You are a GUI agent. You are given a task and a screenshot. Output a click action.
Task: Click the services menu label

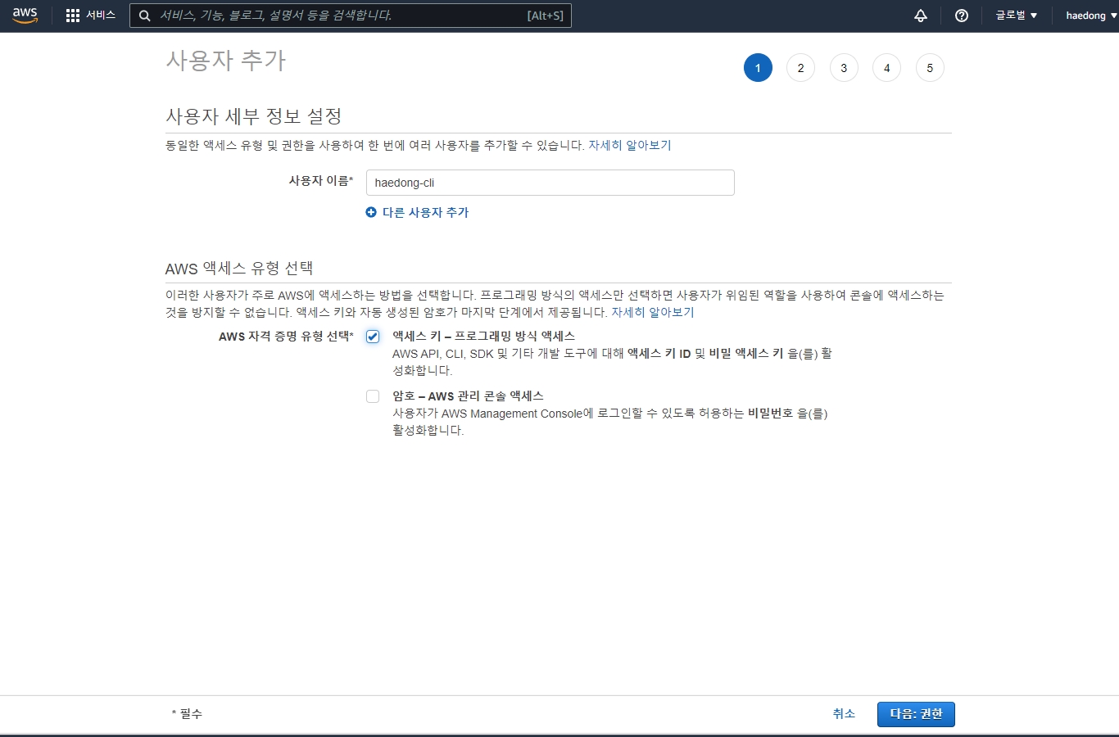click(x=101, y=16)
